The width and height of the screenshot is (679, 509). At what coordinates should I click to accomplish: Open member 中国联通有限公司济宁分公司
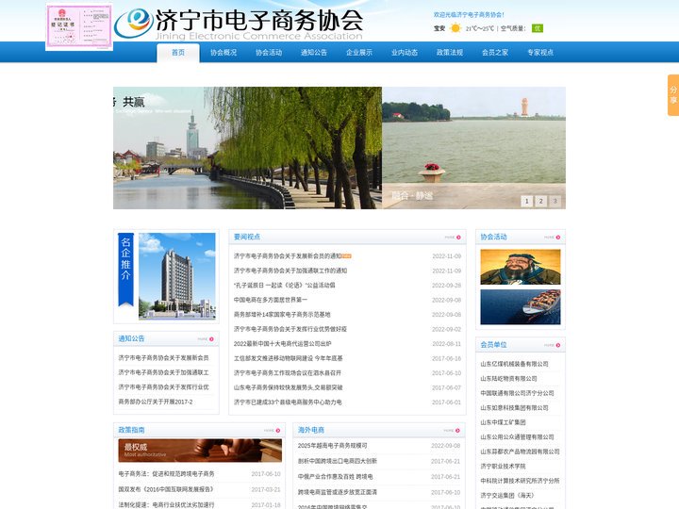[517, 393]
